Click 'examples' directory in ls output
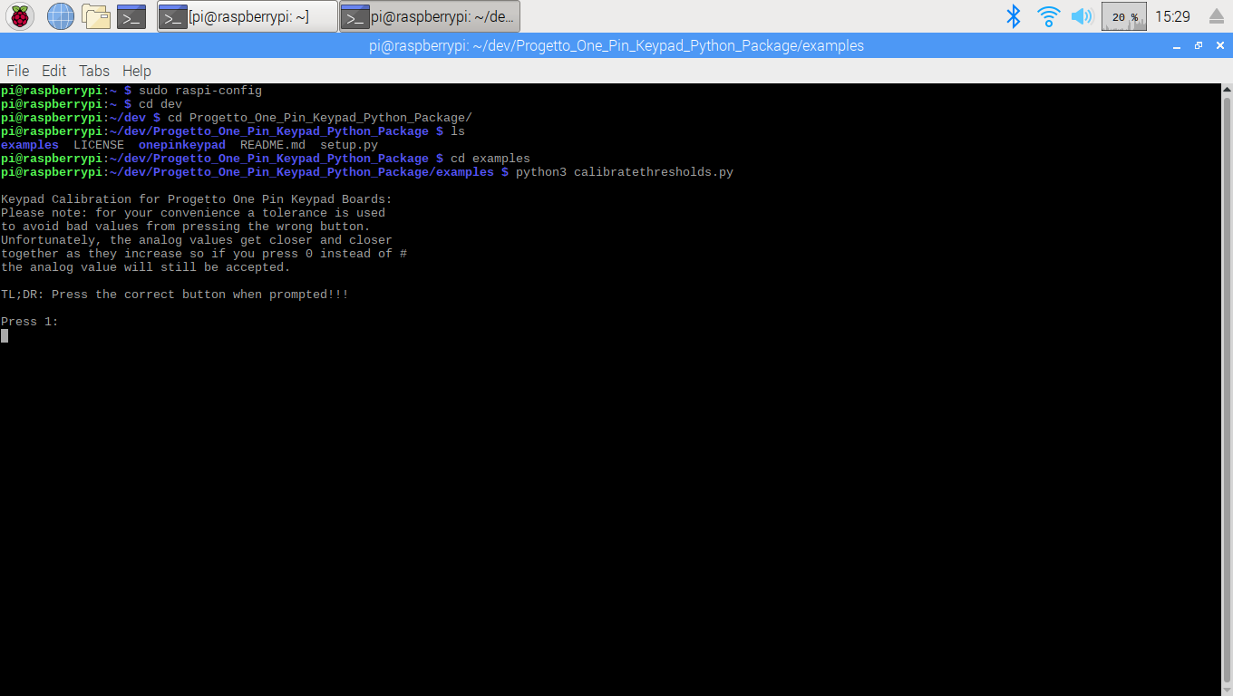1233x696 pixels. pos(30,145)
